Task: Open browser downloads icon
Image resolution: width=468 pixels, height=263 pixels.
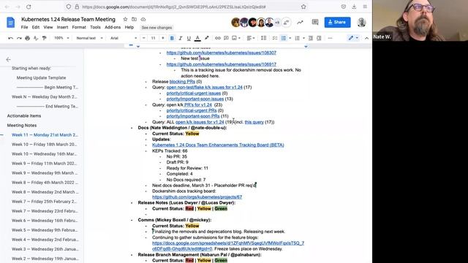Action: click(x=354, y=7)
